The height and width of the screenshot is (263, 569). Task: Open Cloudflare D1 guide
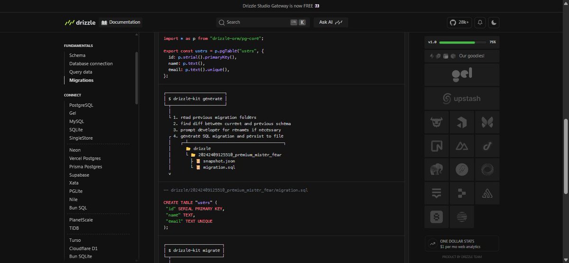pos(83,248)
